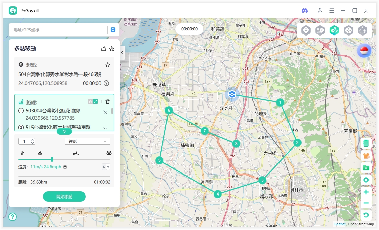This screenshot has width=379, height=230.
Task: Click the 開始移動 start button
Action: 64,197
